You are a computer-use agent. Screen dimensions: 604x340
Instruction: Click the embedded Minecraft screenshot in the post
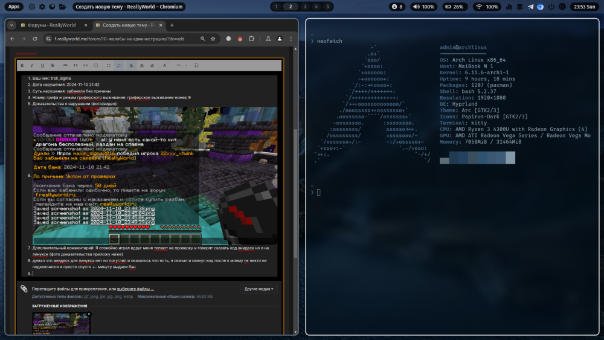[155, 176]
